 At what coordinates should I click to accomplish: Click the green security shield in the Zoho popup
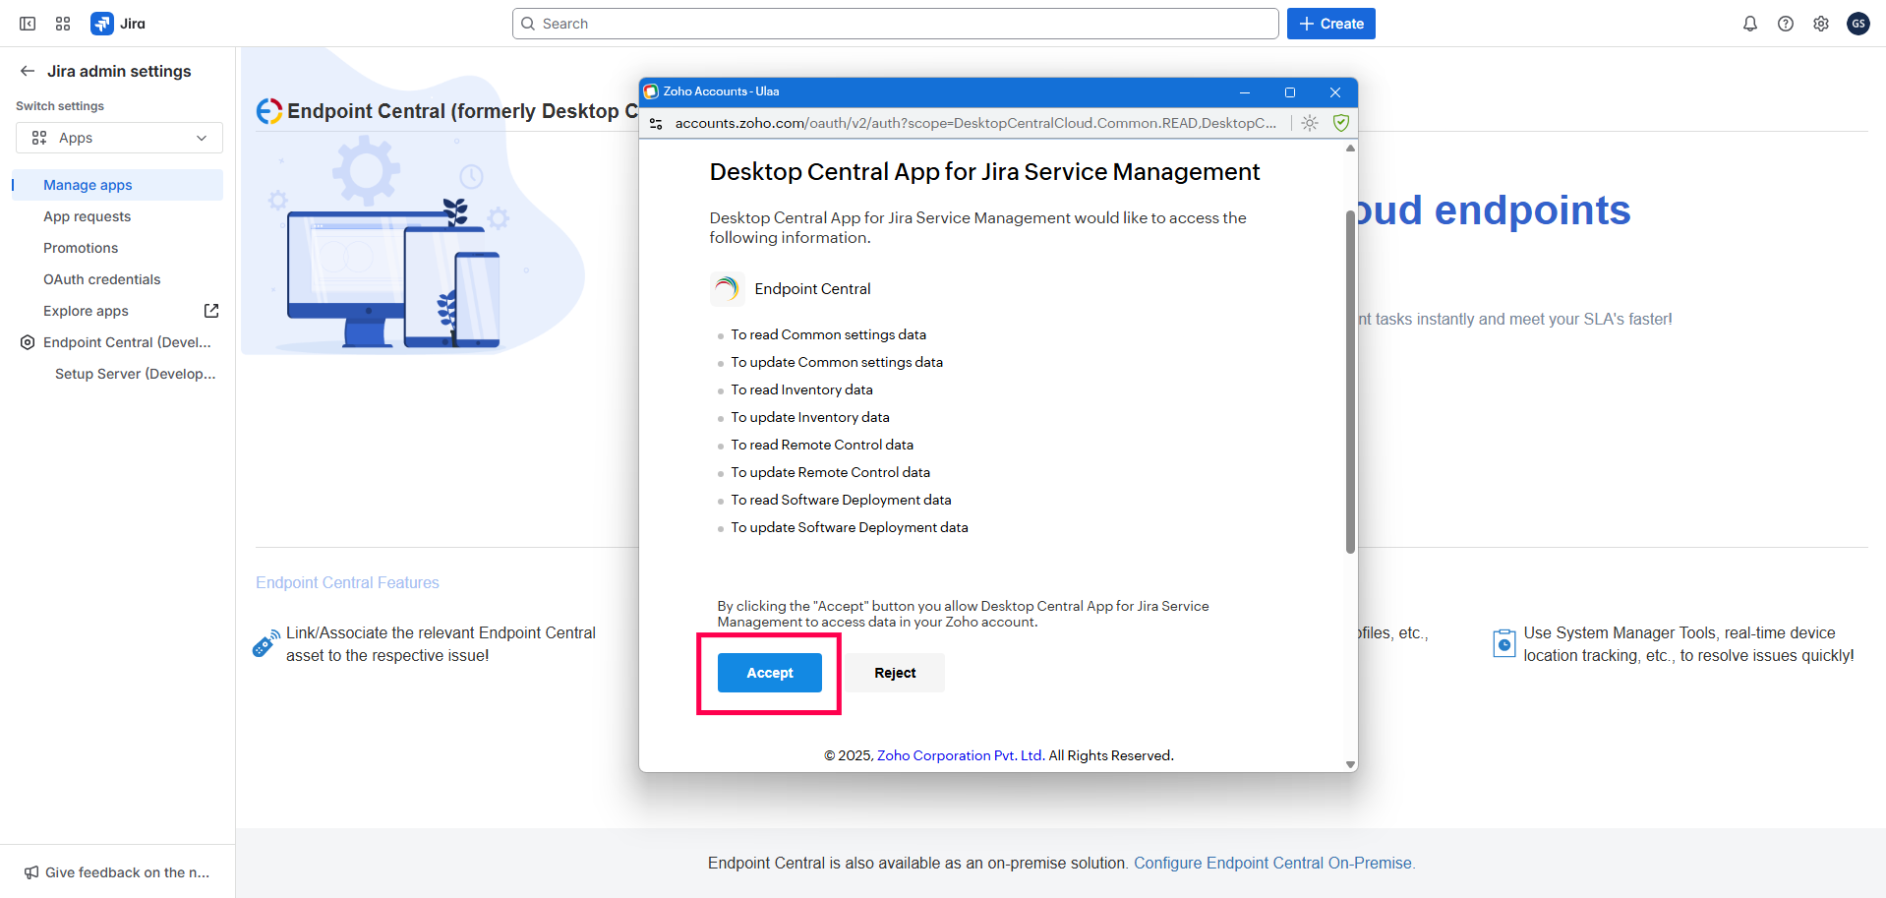click(x=1341, y=123)
